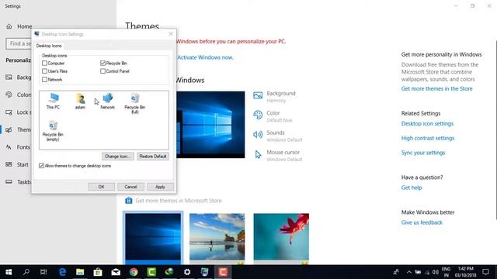
Task: Open Start page in sidebar
Action: [x=17, y=164]
